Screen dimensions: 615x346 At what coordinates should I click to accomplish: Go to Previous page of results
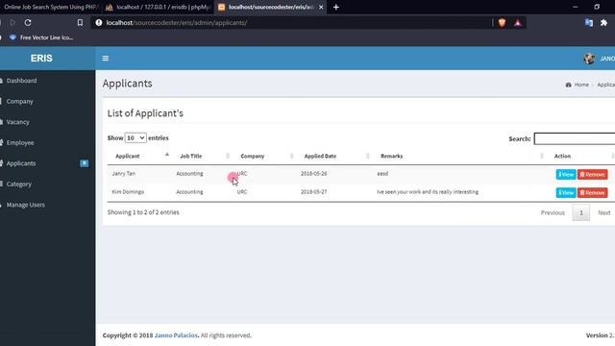(553, 212)
